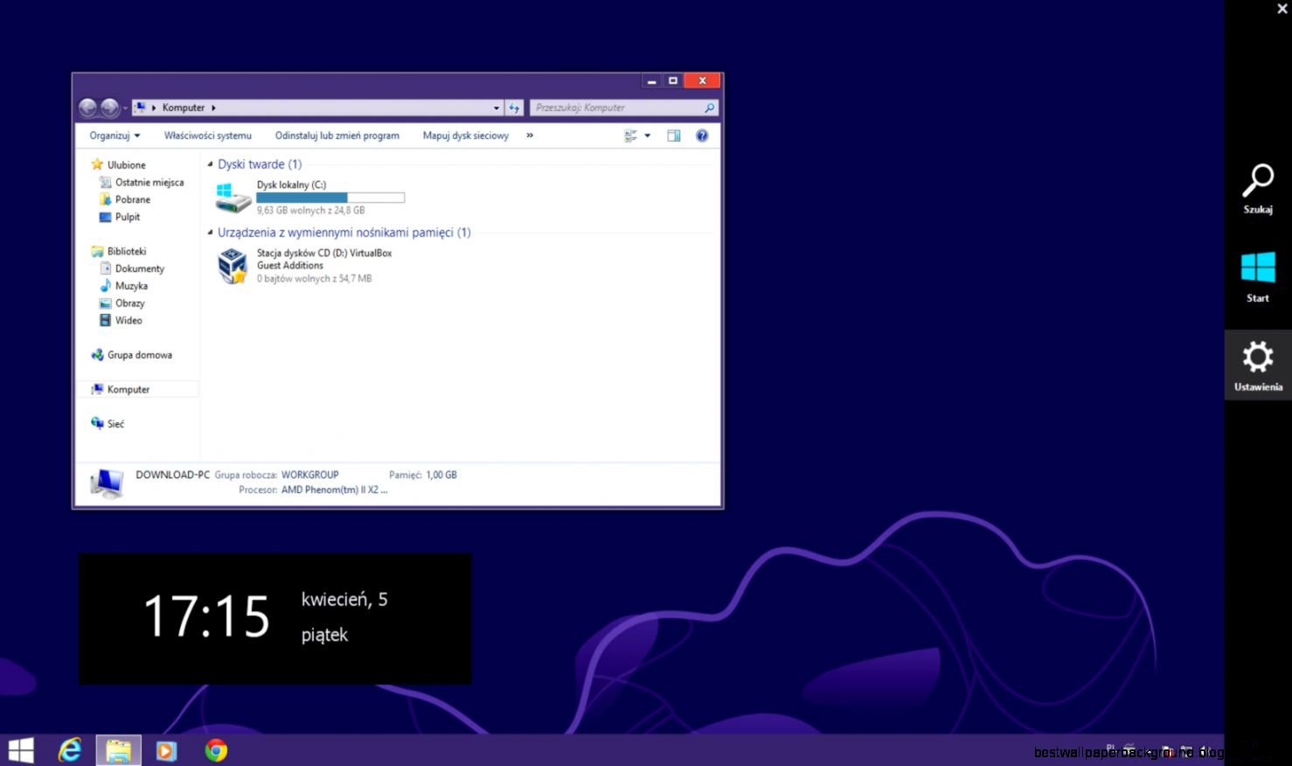Click the X at top right of the screen

pyautogui.click(x=1282, y=9)
